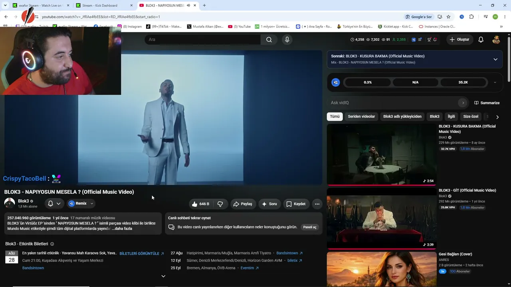Click the Chrome profile avatar in toolbar

(x=495, y=17)
